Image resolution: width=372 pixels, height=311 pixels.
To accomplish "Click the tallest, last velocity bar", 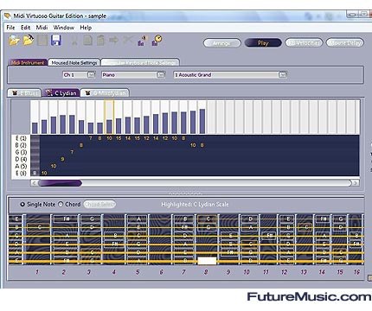I will point(202,121).
